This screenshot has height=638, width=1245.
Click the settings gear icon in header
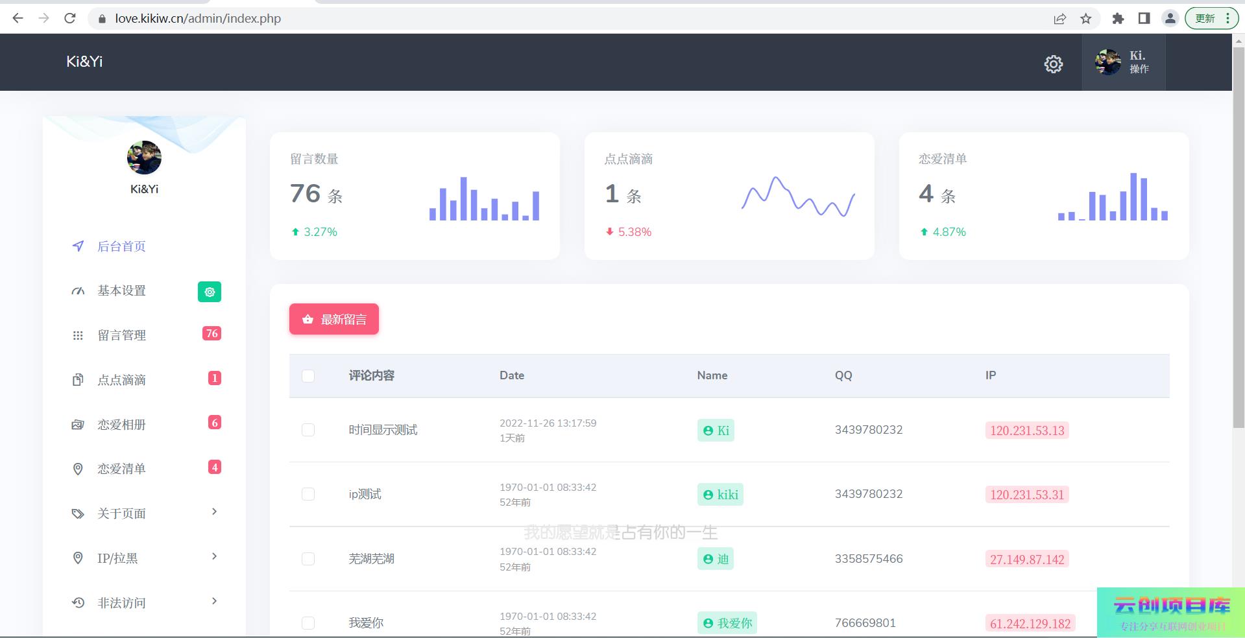coord(1053,64)
